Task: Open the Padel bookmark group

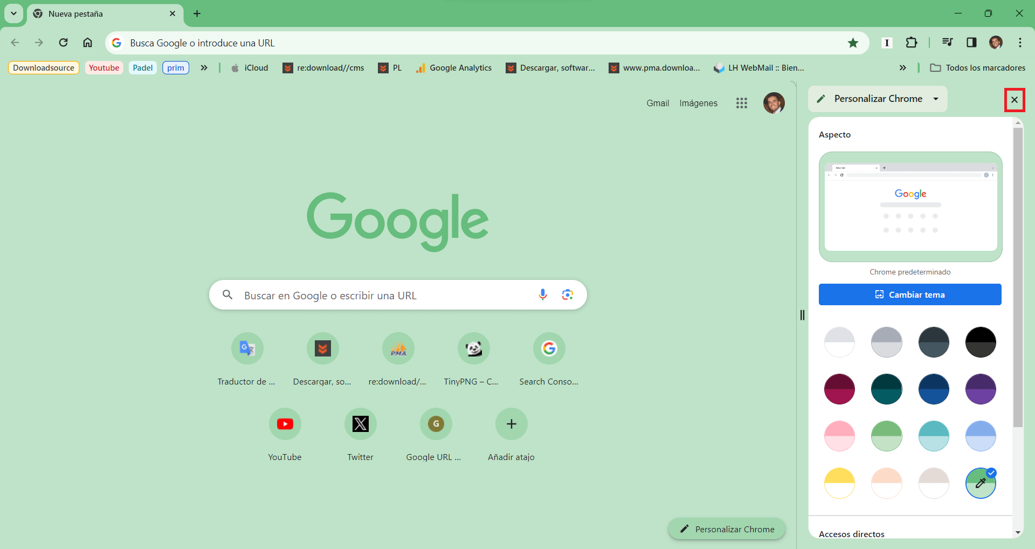Action: pos(143,67)
